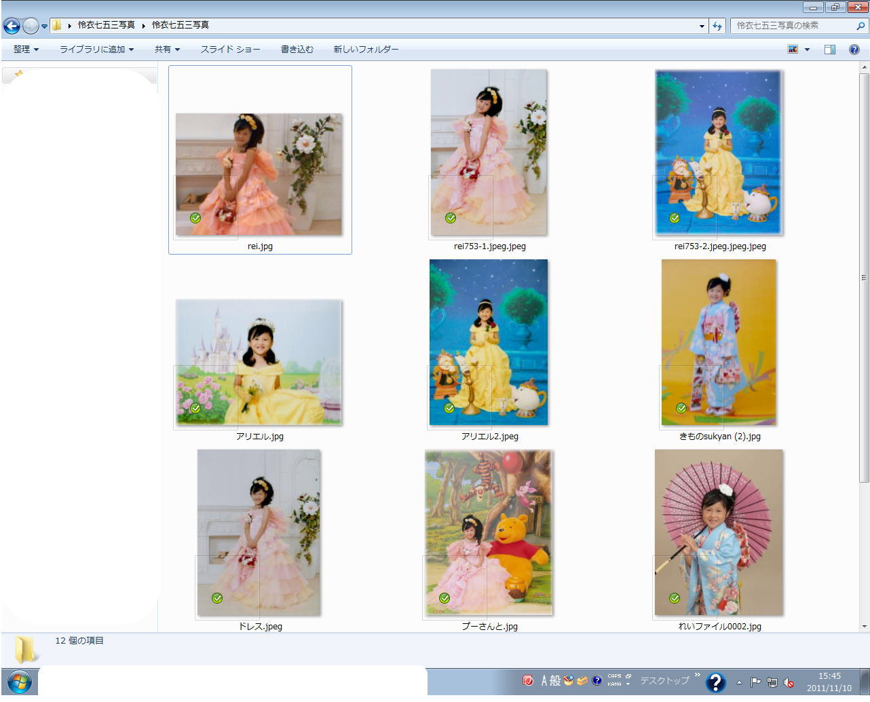Click the small IME help question mark icon

click(597, 680)
